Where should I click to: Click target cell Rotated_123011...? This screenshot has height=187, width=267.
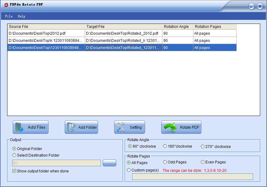point(123,48)
